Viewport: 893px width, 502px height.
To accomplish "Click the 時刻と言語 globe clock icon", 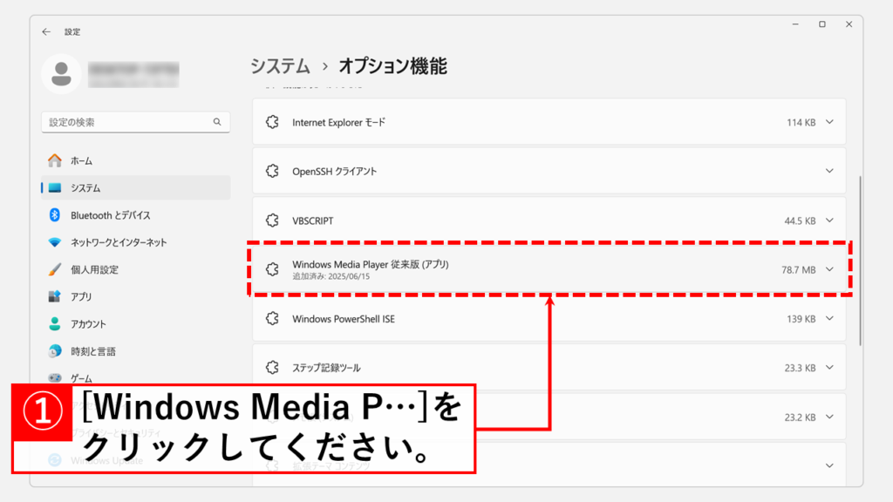I will tap(55, 351).
